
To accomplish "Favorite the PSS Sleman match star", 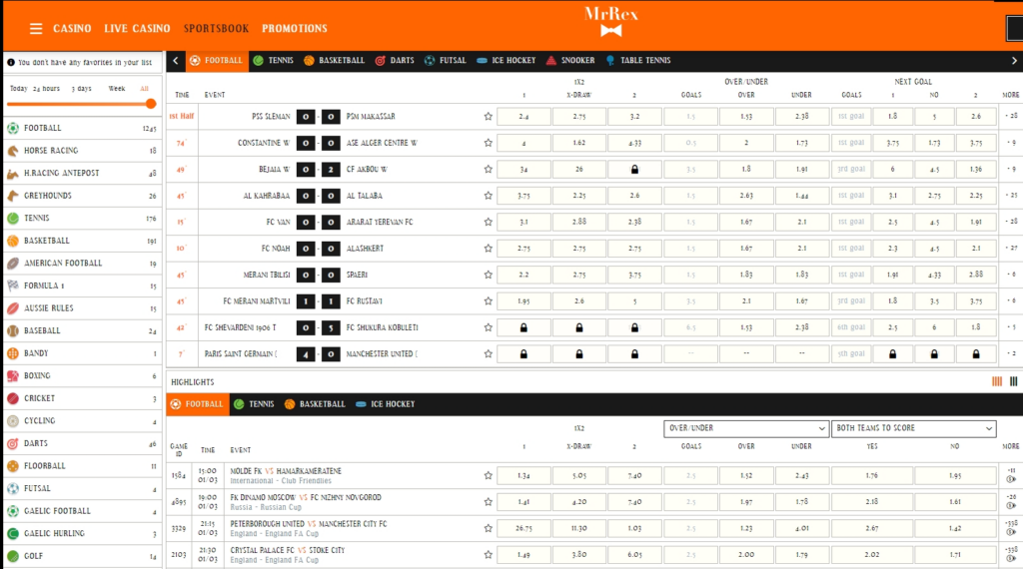I will point(488,117).
